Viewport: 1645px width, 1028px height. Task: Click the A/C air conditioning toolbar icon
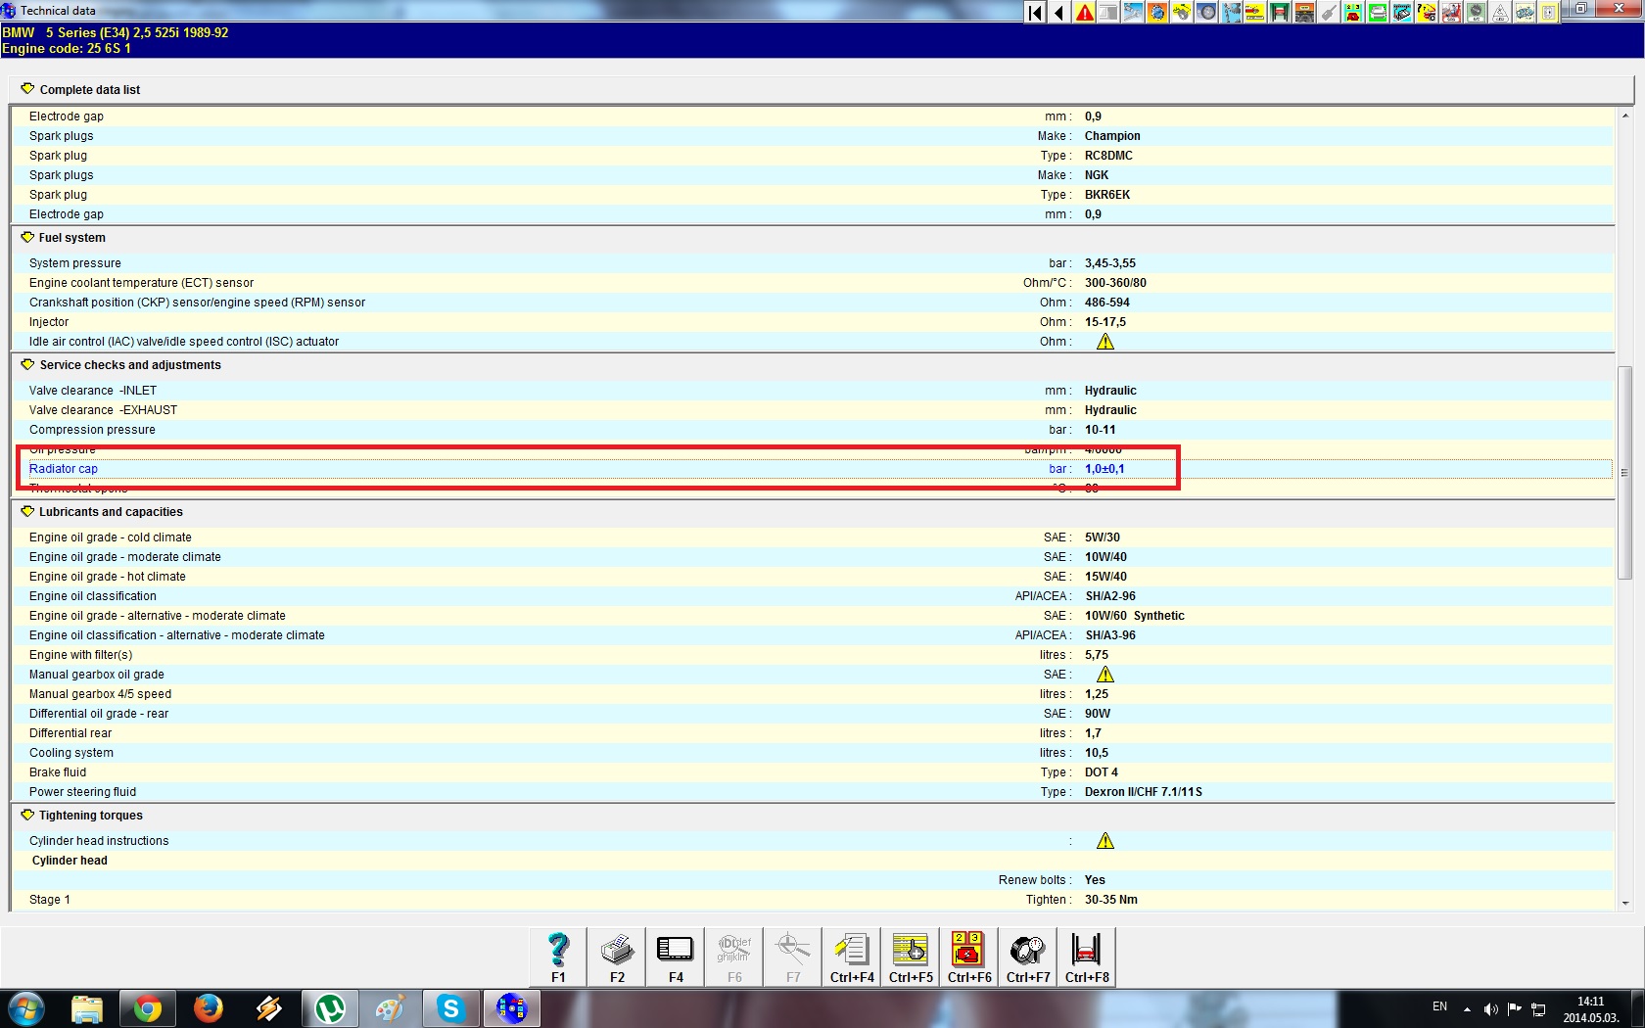pyautogui.click(x=1476, y=12)
